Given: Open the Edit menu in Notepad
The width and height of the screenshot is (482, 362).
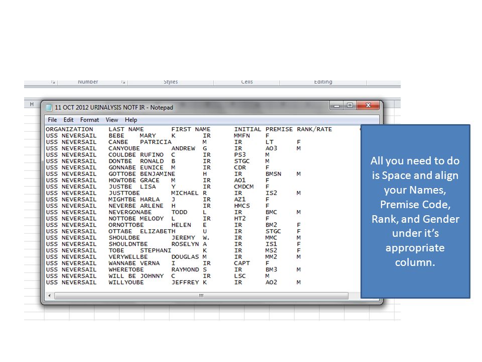Looking at the screenshot, I should point(68,120).
